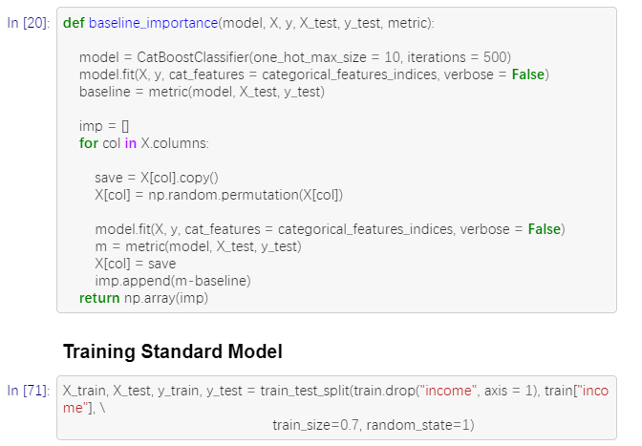Click the In [71] cell prompt
This screenshot has width=642, height=446.
28,392
